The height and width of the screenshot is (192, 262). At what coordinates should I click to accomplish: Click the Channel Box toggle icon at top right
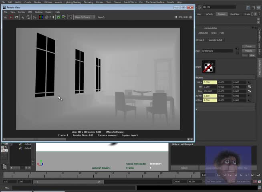(259, 8)
